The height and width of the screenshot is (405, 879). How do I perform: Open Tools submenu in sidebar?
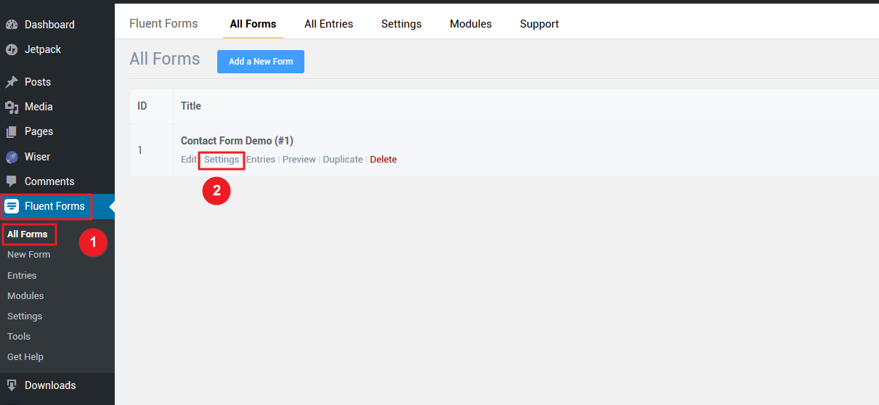(x=19, y=337)
